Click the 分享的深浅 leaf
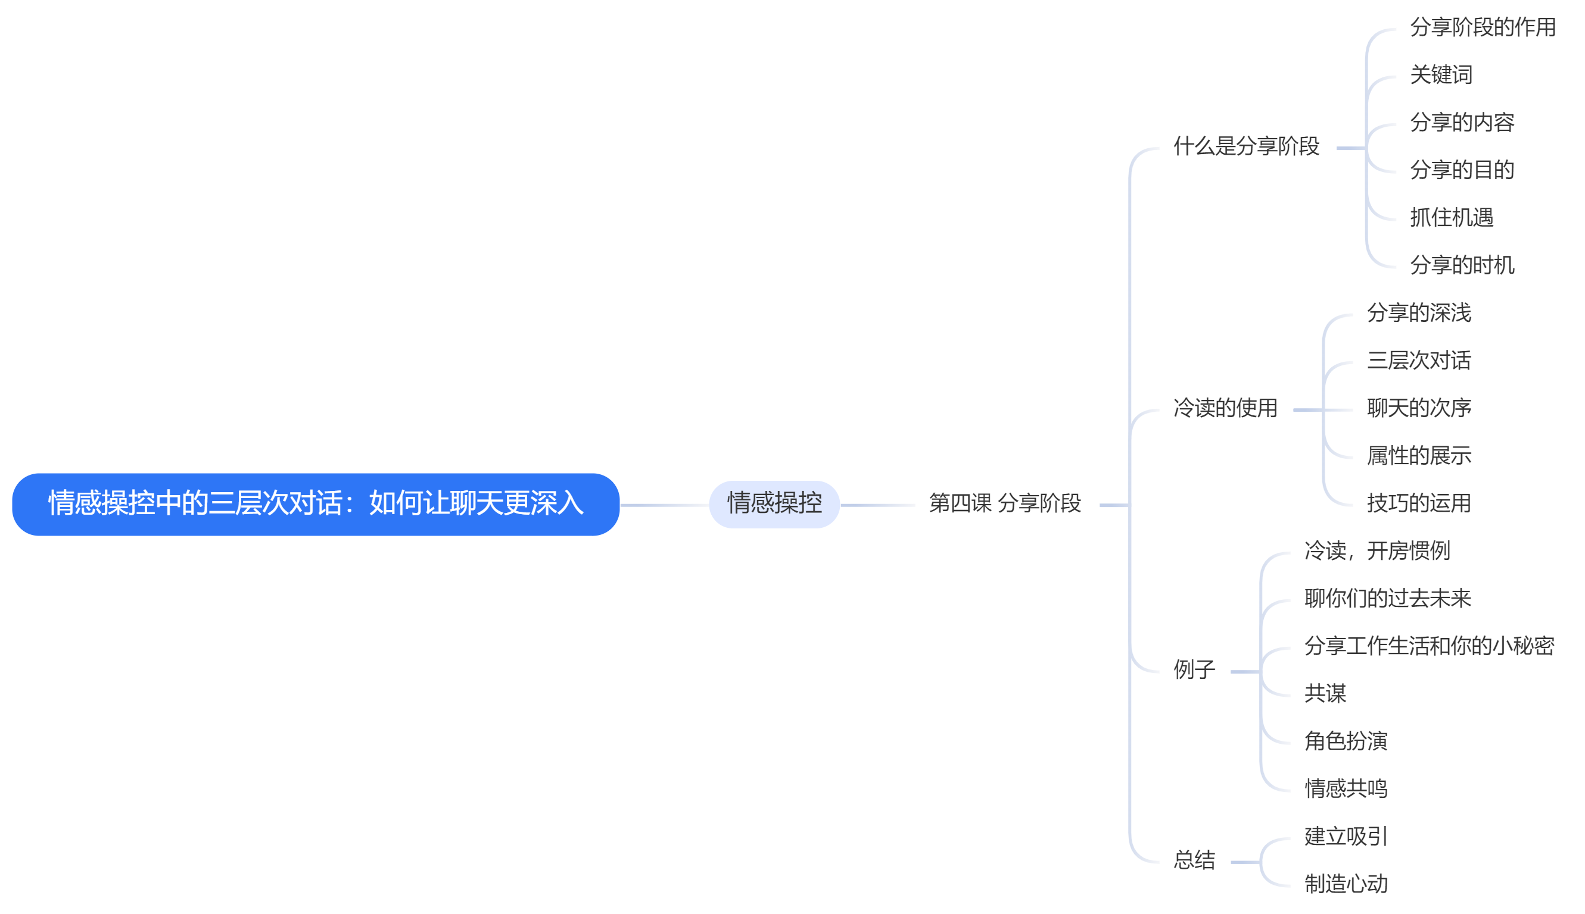 1419,313
